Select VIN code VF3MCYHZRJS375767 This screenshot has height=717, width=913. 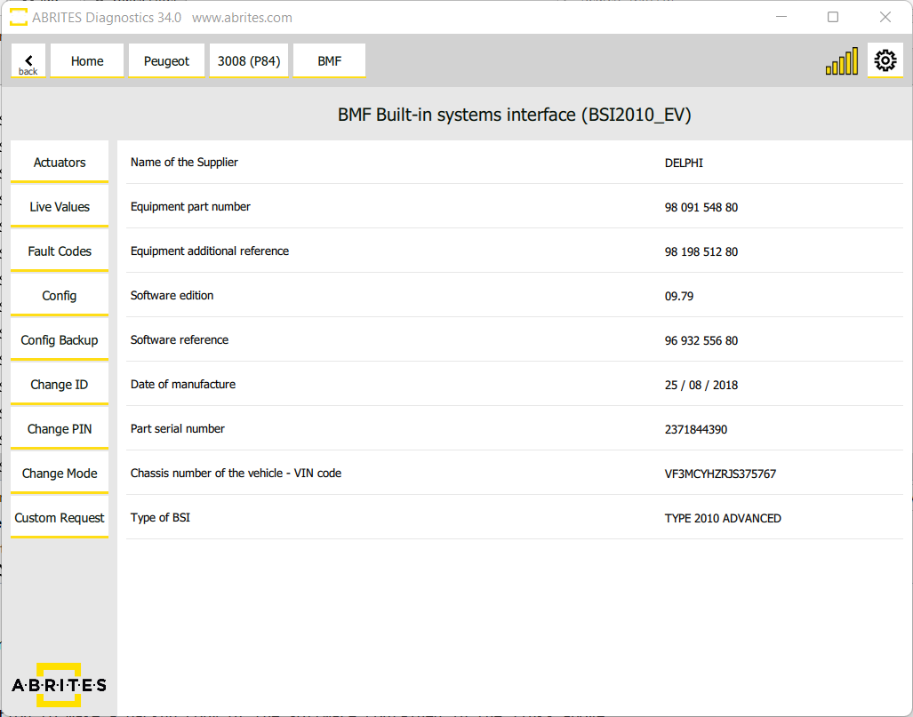pos(720,474)
